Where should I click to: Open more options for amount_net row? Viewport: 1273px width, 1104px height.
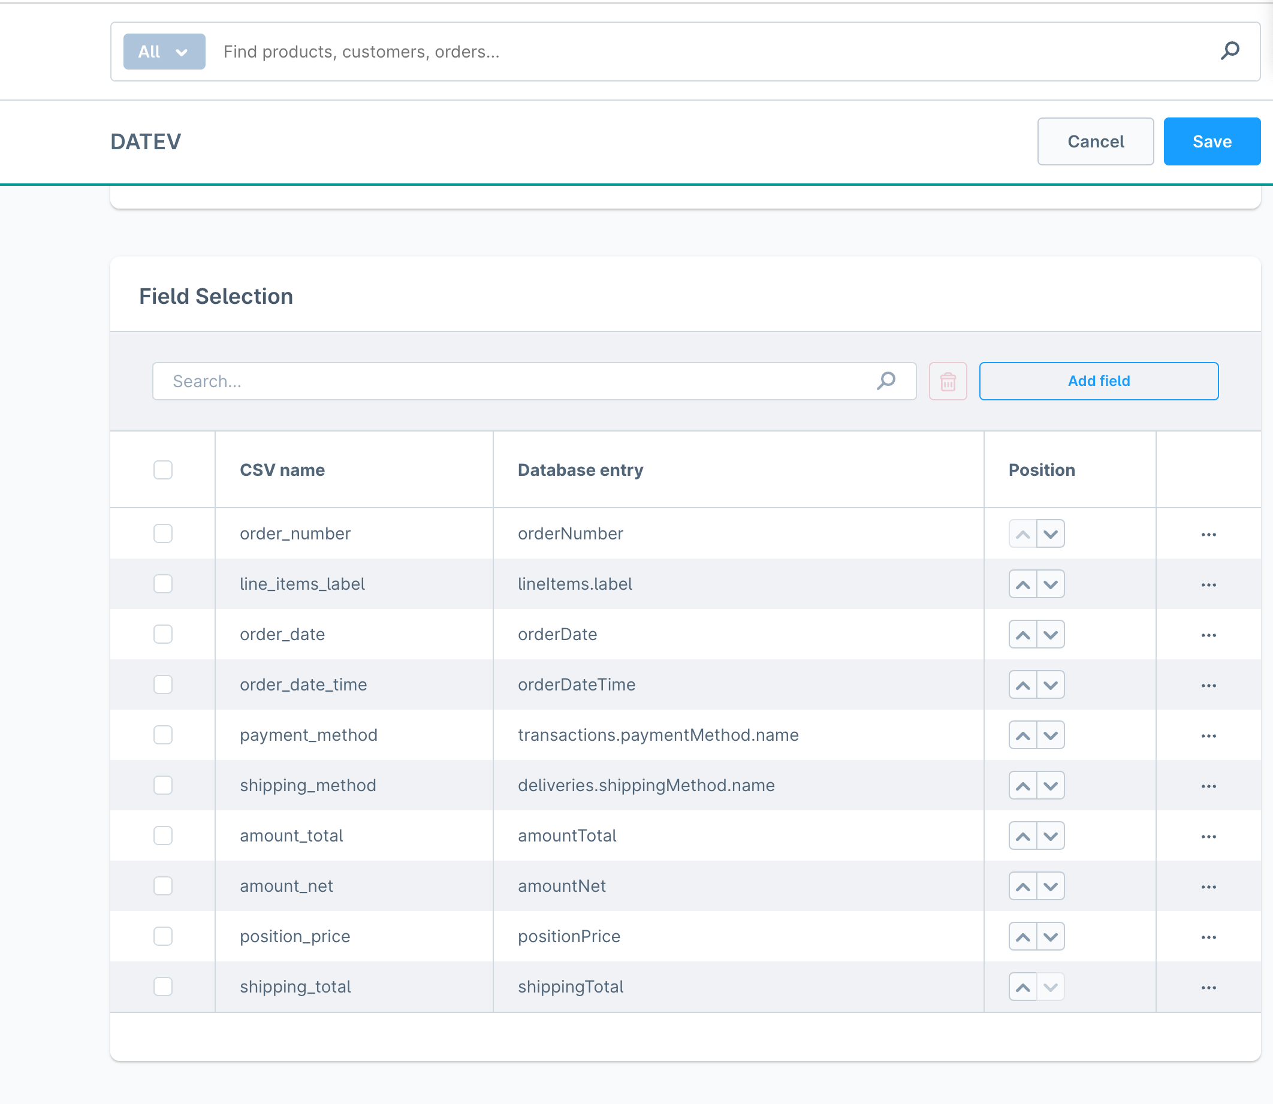click(1208, 887)
